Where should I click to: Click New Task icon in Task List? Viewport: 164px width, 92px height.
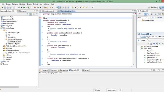point(140,14)
